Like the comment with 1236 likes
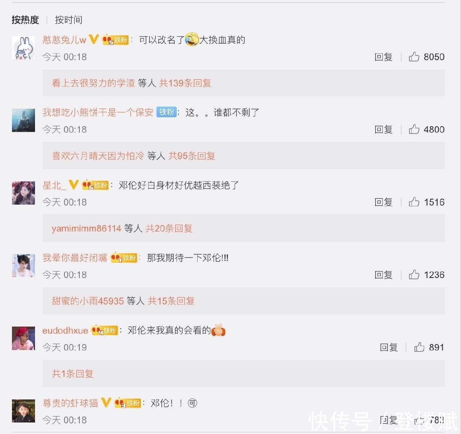This screenshot has width=461, height=434. [x=414, y=275]
